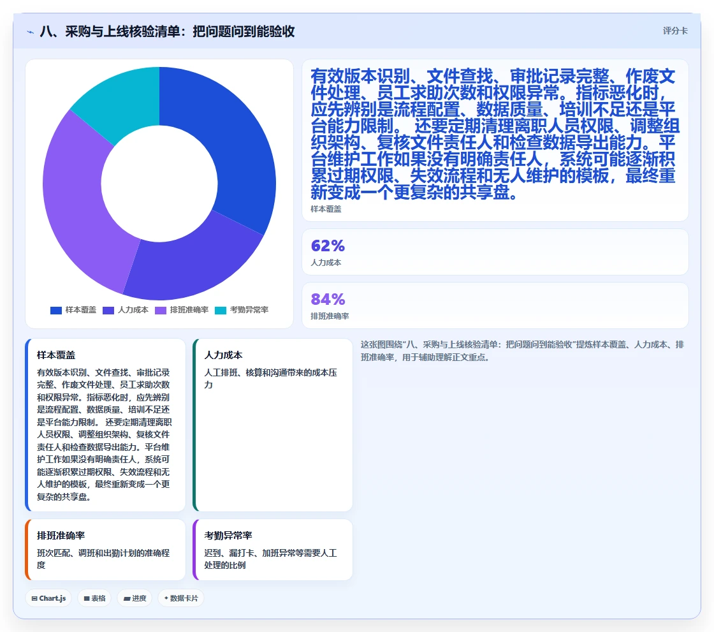Click the 数据卡片 tag chip
Viewport: 714px width, 632px height.
(x=181, y=598)
